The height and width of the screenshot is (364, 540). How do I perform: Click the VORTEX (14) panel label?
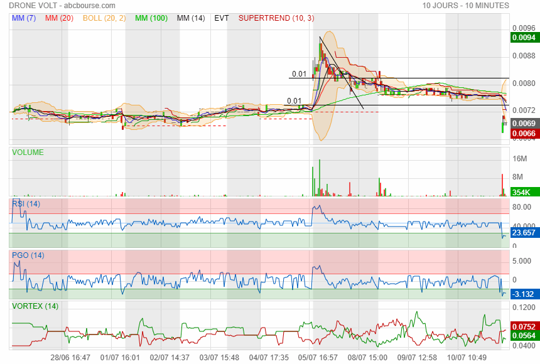35,306
